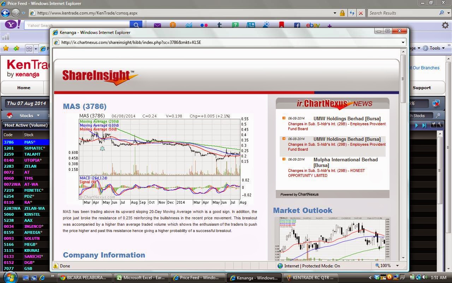Viewport: 452px width, 283px height.
Task: Open the Quick Tabs dropdown arrow
Action: click(36, 48)
